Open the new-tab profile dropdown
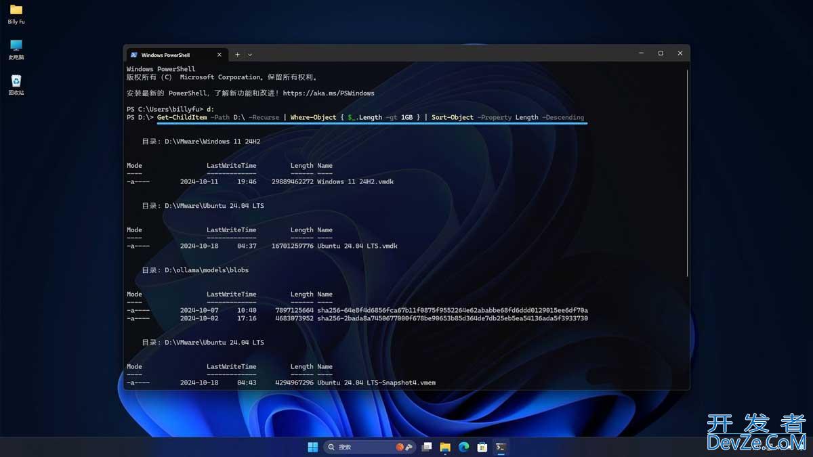This screenshot has height=457, width=813. (x=250, y=55)
